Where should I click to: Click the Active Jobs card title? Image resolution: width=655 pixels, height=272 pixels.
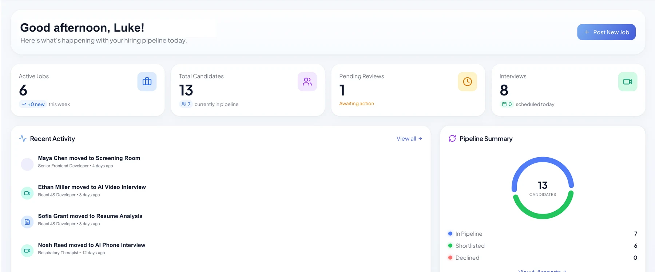click(34, 76)
